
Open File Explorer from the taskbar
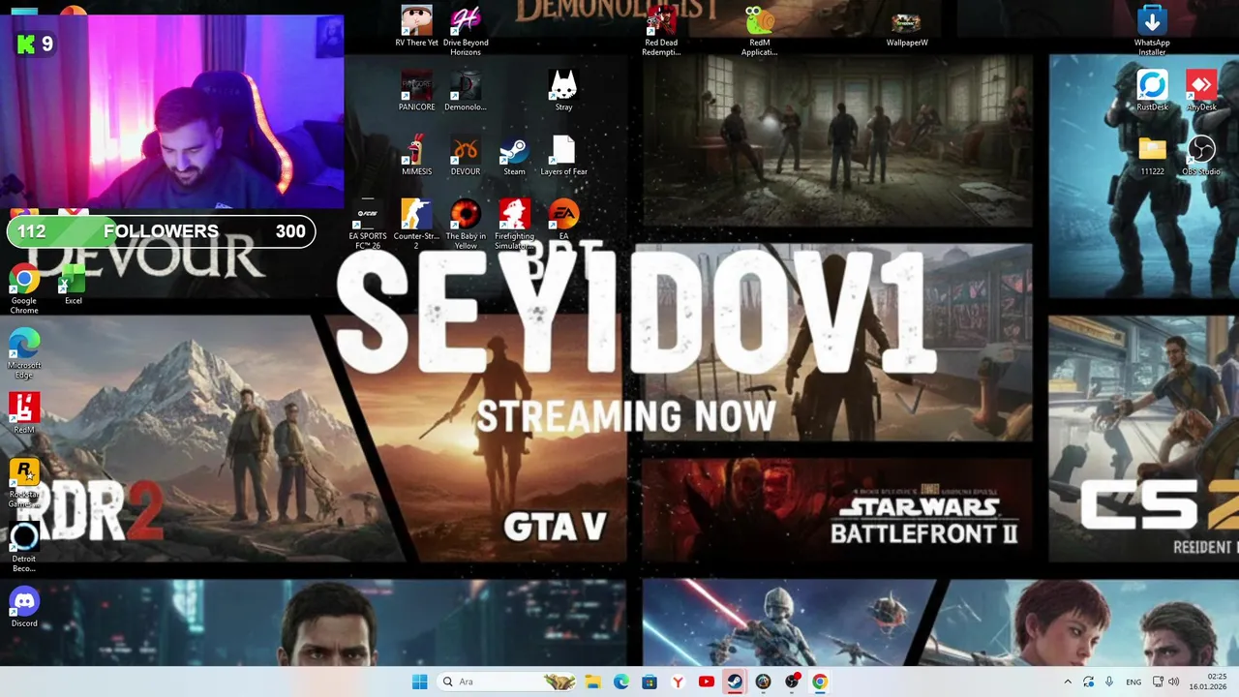coord(592,682)
